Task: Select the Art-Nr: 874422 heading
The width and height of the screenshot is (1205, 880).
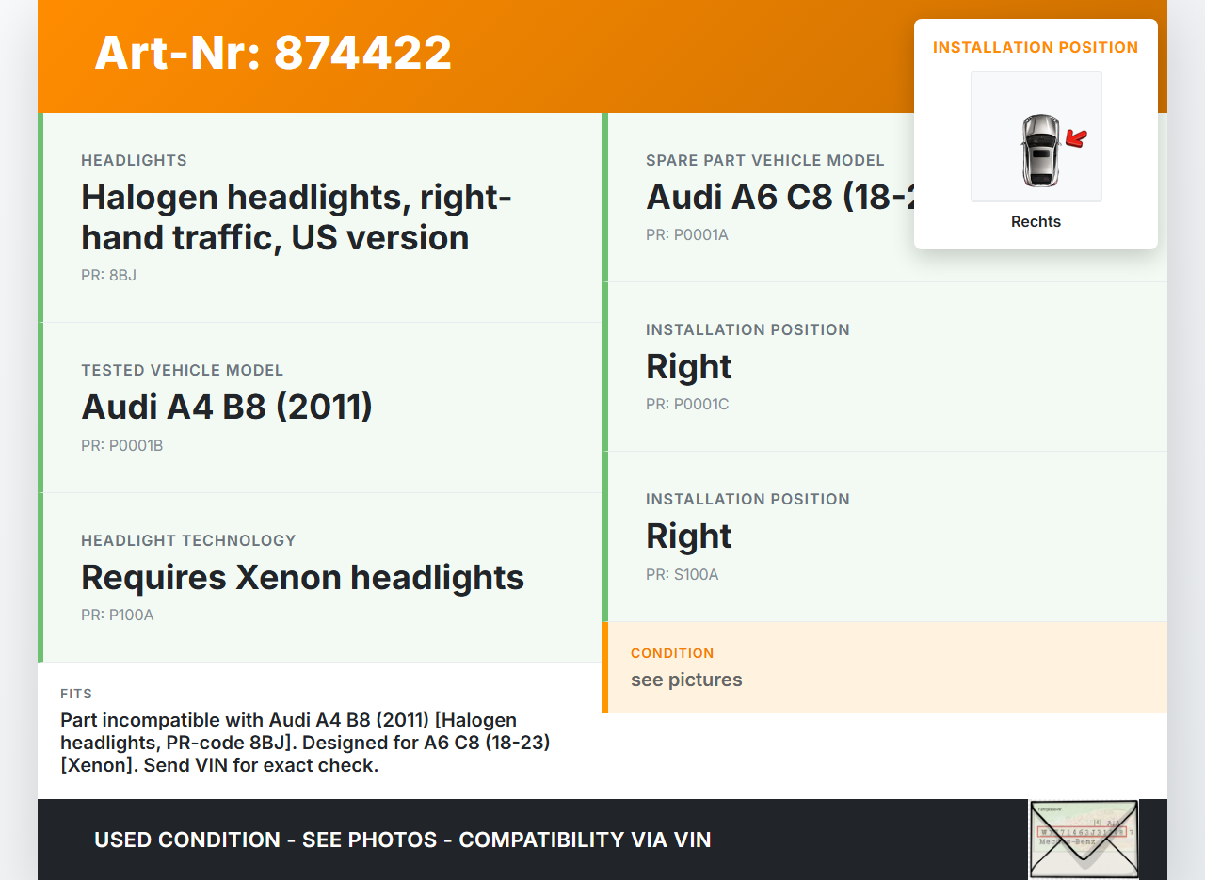Action: tap(273, 54)
